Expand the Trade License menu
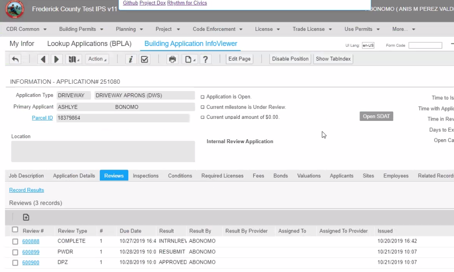 [x=312, y=29]
